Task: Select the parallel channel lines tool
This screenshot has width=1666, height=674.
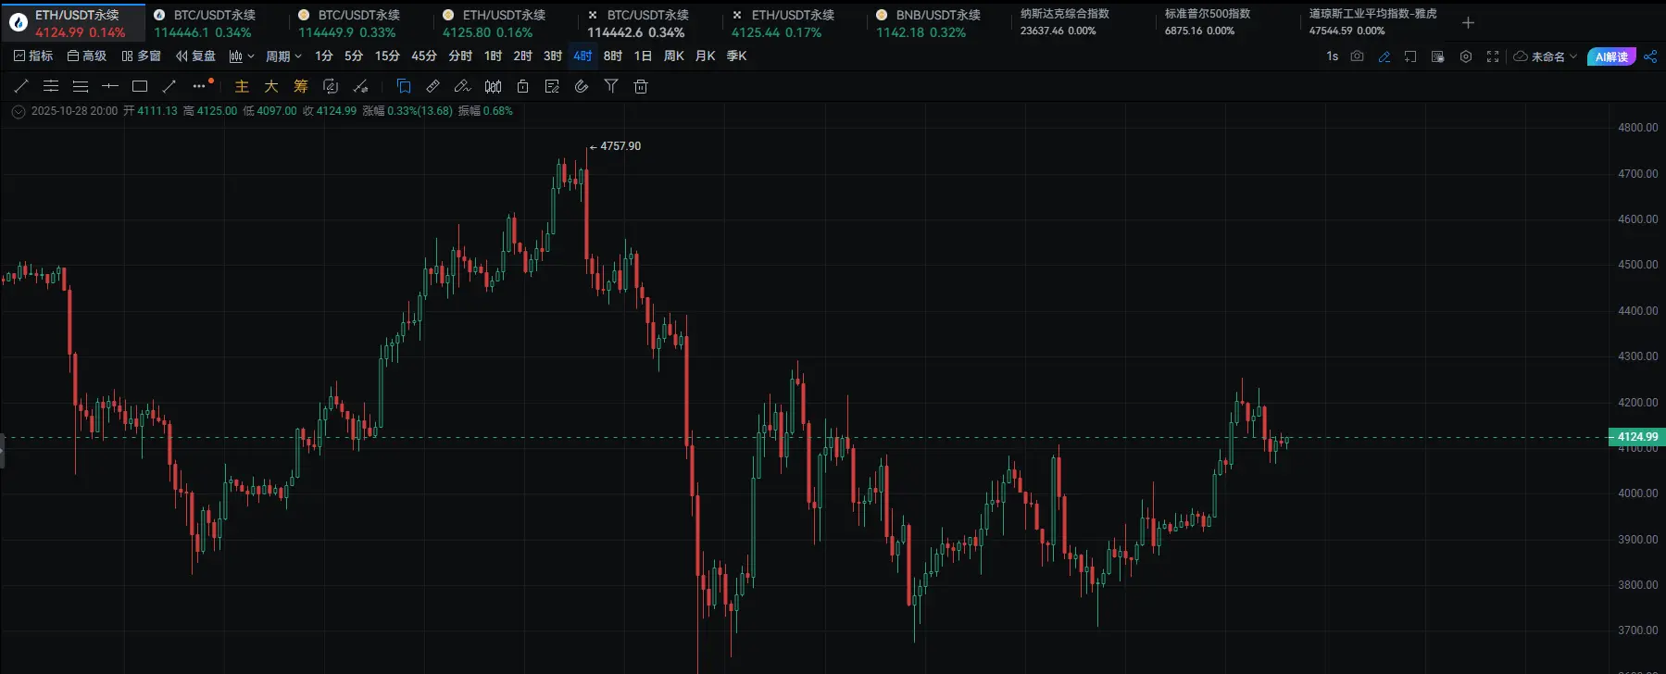Action: [51, 86]
